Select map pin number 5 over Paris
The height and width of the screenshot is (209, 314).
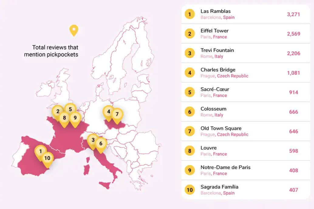coord(70,109)
